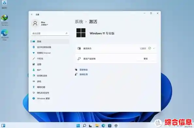The width and height of the screenshot is (194, 128).
Task: Focus the settings search input field
Action: [50, 33]
